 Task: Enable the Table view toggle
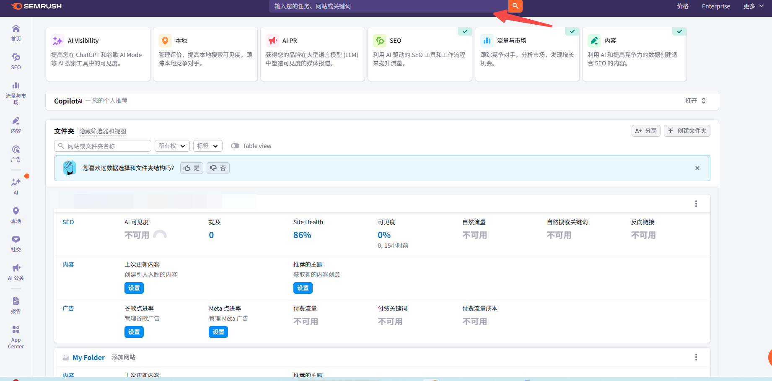pyautogui.click(x=235, y=145)
